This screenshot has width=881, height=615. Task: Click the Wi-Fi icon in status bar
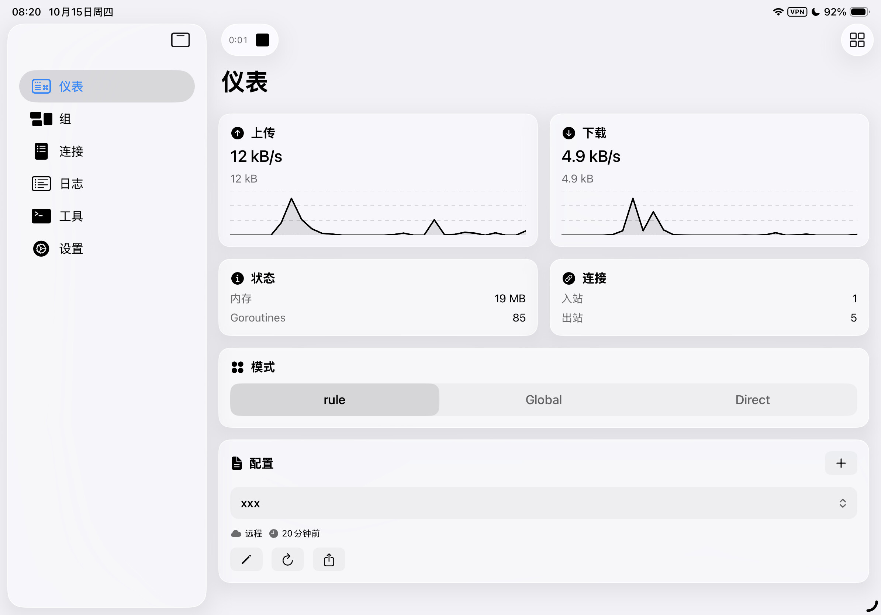(x=777, y=12)
